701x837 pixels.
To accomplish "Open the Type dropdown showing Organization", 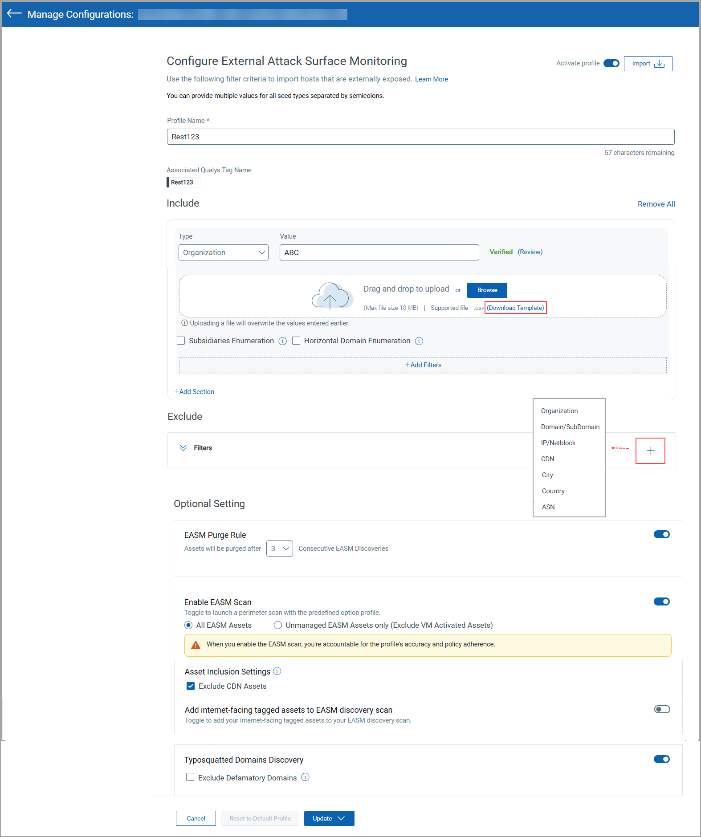I will pos(224,252).
